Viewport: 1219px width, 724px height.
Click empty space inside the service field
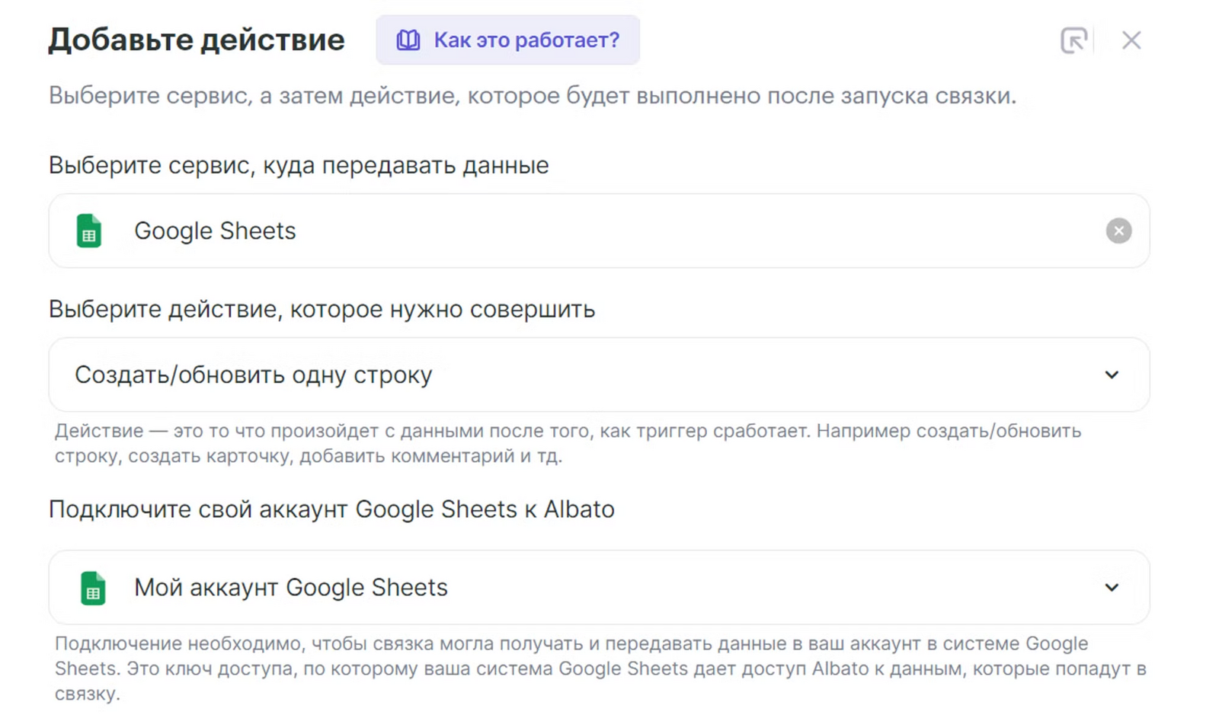click(x=686, y=231)
